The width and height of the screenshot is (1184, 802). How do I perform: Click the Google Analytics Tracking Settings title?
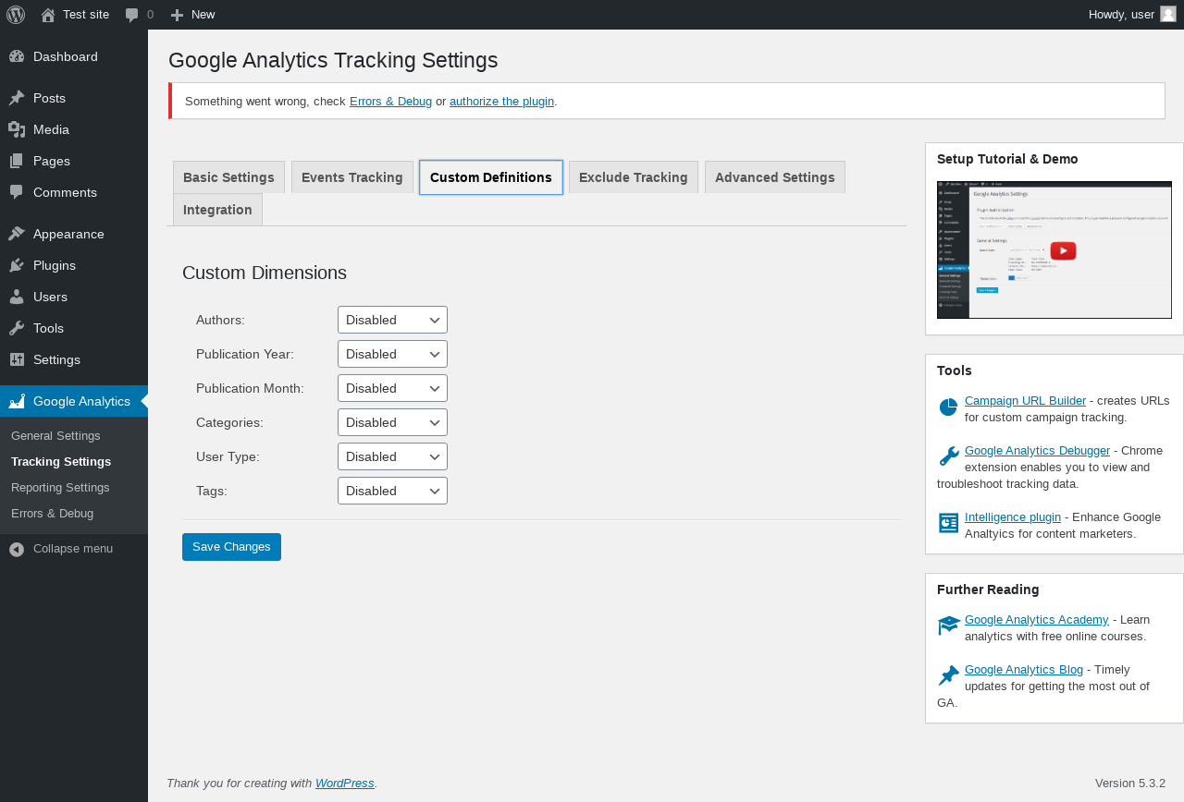coord(333,60)
